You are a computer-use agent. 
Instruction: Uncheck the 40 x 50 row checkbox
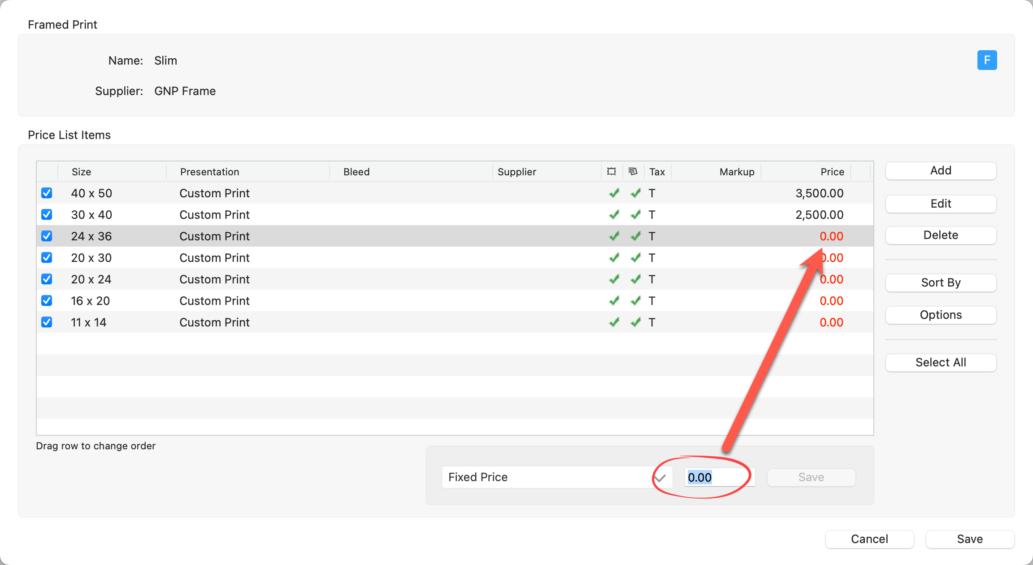point(47,193)
